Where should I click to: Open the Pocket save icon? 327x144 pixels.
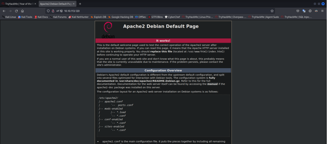click(298, 11)
